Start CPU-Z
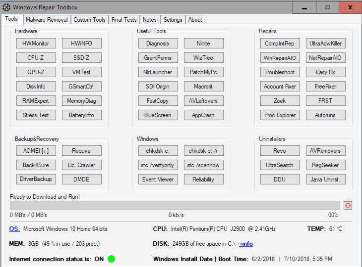The width and height of the screenshot is (362, 267). click(36, 57)
